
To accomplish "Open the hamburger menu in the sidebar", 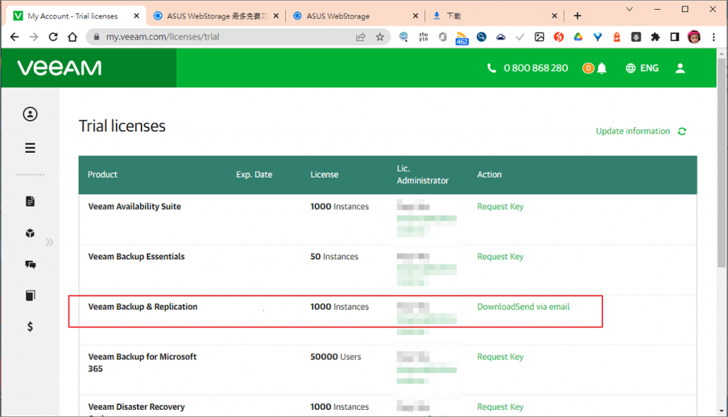I will (x=30, y=148).
